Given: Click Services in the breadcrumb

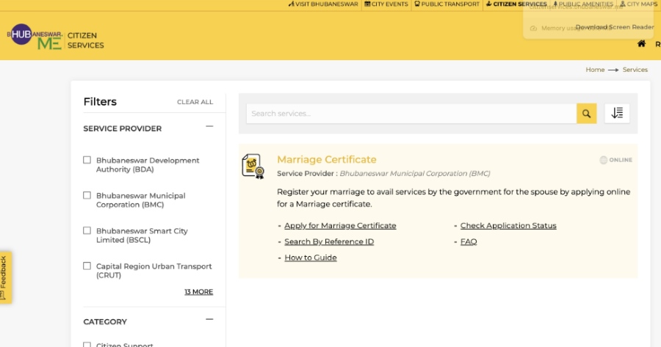Looking at the screenshot, I should [635, 70].
